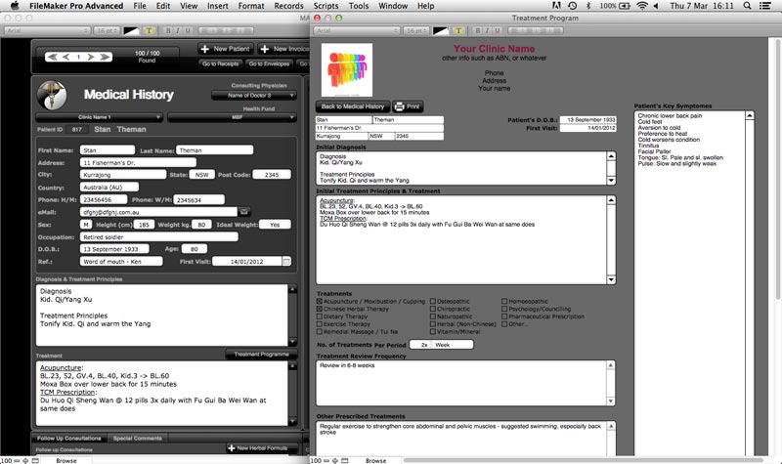Uncheck Acupuncture / Moxibustion / Cupping
The width and height of the screenshot is (782, 464).
click(x=322, y=302)
